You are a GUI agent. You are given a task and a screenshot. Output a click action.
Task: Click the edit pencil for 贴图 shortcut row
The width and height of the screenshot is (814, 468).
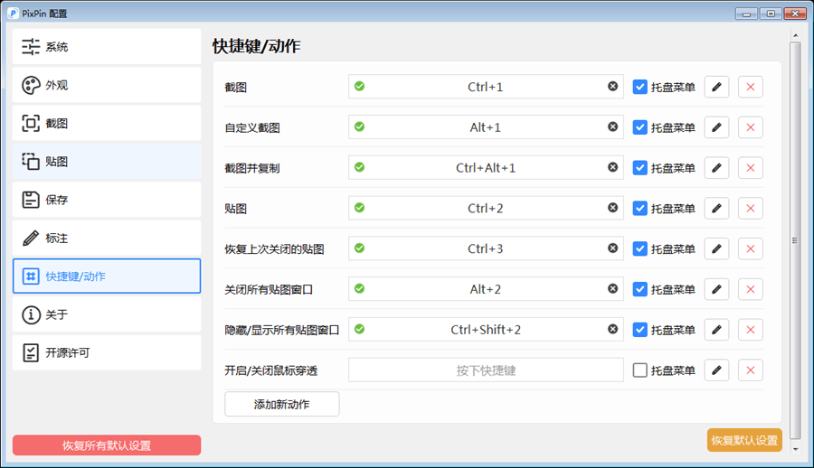pyautogui.click(x=716, y=208)
